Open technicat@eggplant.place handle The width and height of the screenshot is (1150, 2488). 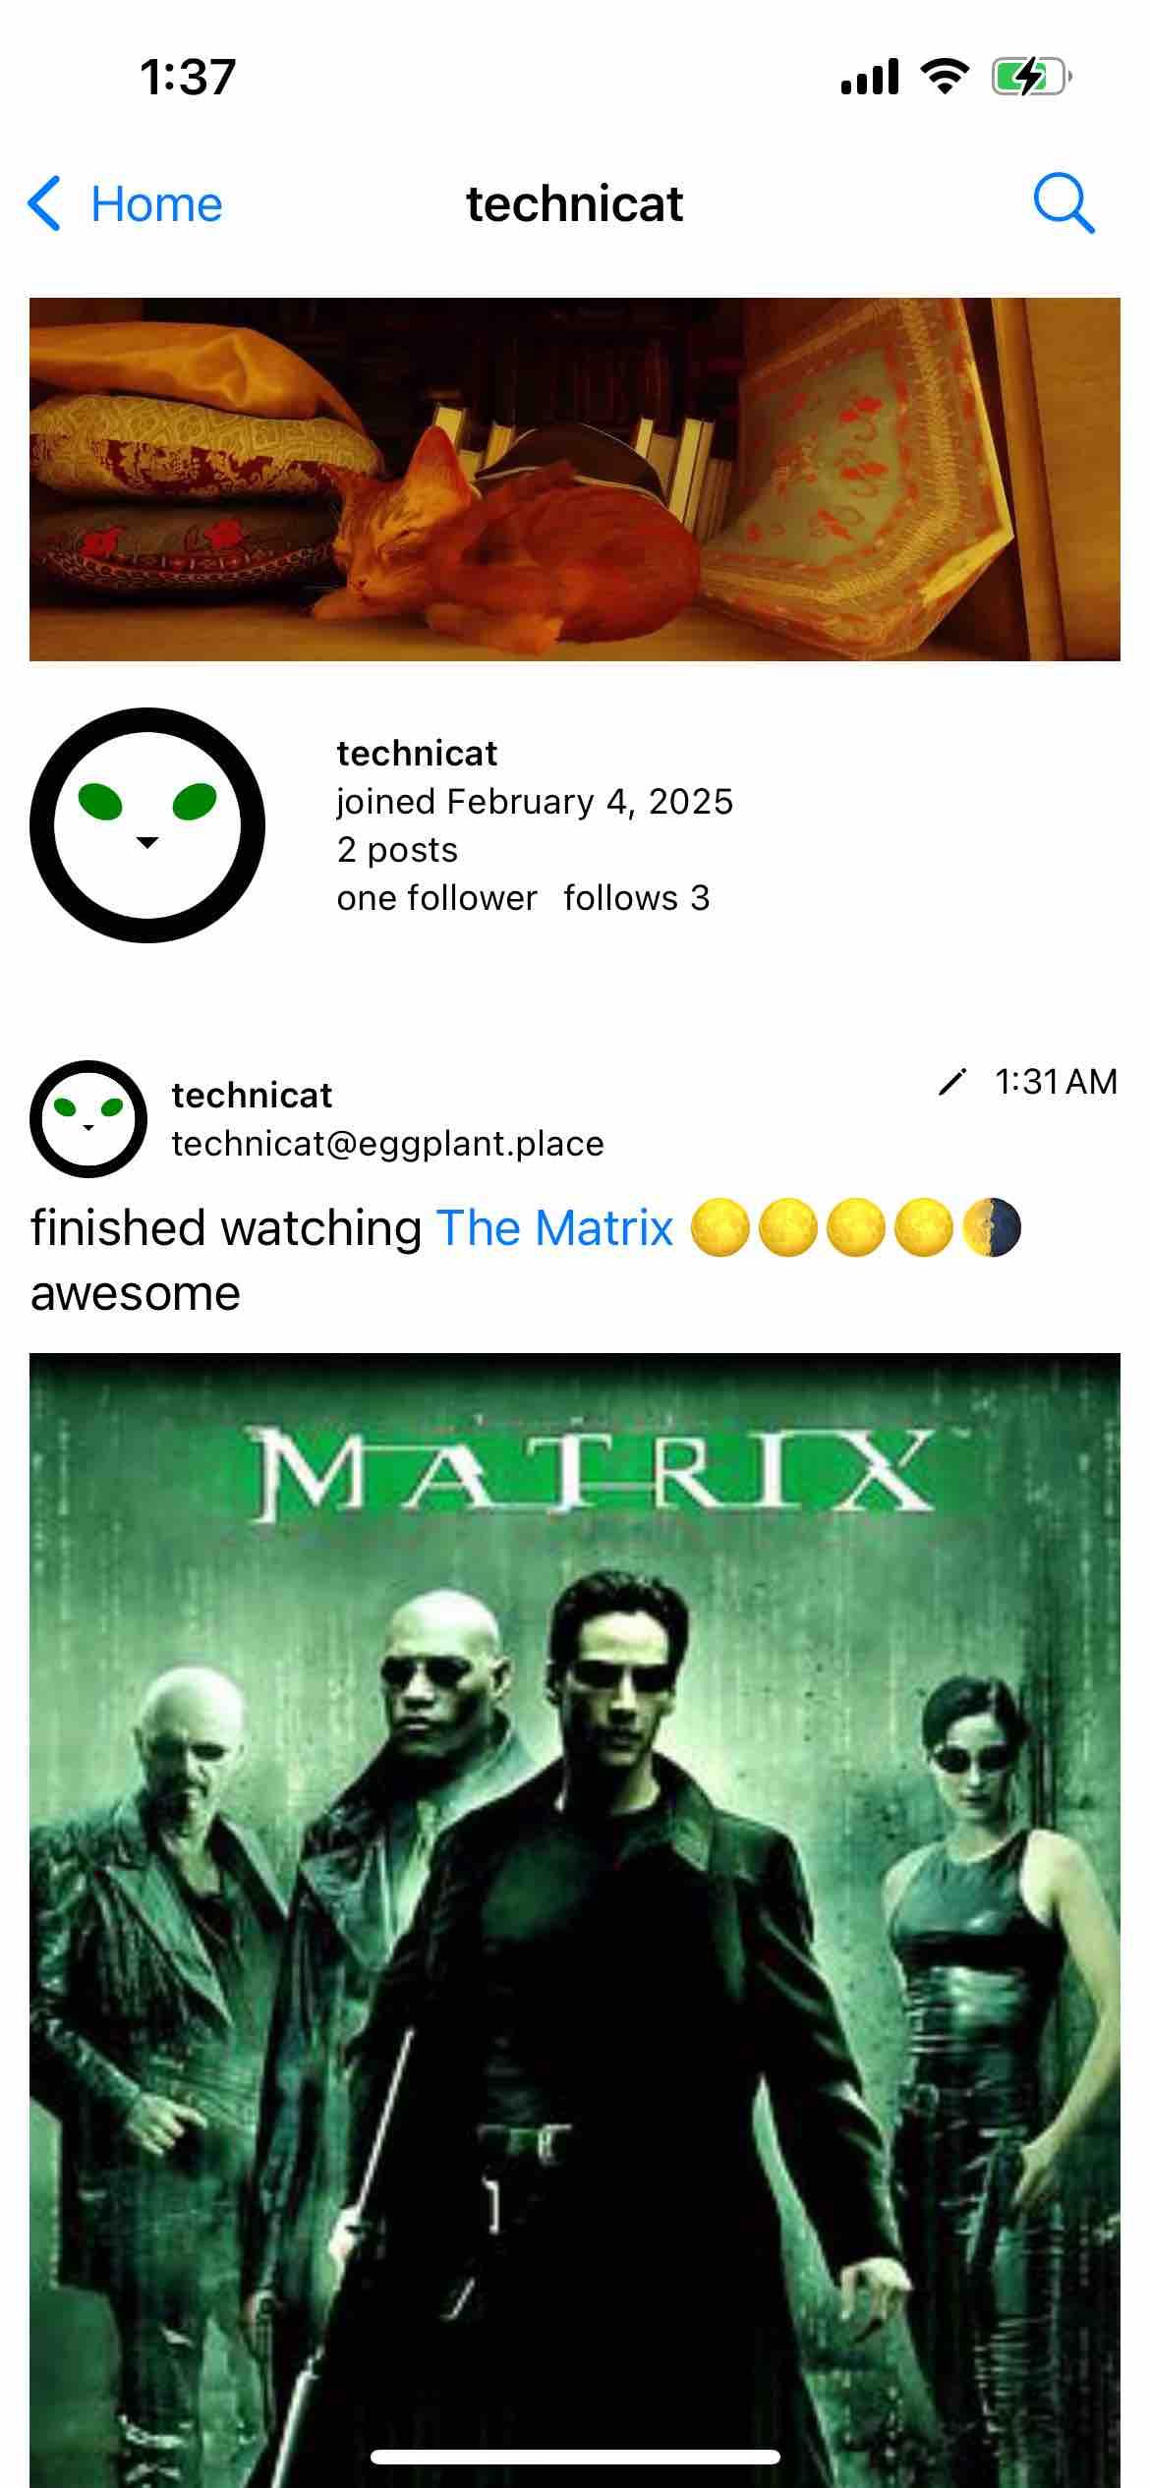[388, 1144]
